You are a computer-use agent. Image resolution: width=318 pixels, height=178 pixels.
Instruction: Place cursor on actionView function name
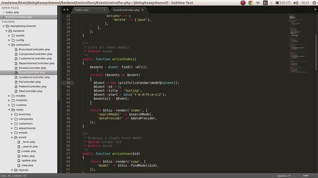click(122, 154)
